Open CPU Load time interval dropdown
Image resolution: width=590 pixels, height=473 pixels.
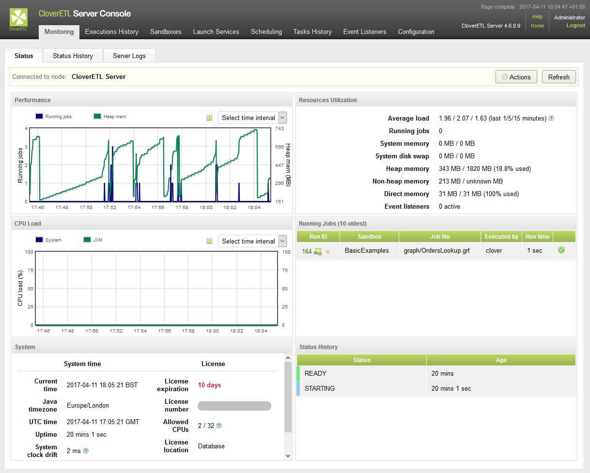252,241
